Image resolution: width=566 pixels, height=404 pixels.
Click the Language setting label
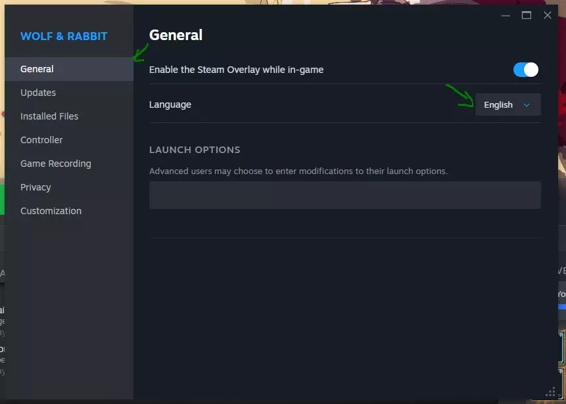(170, 104)
